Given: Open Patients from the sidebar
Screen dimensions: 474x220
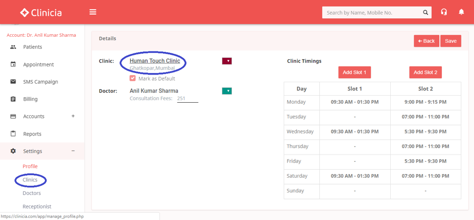Looking at the screenshot, I should pos(32,47).
